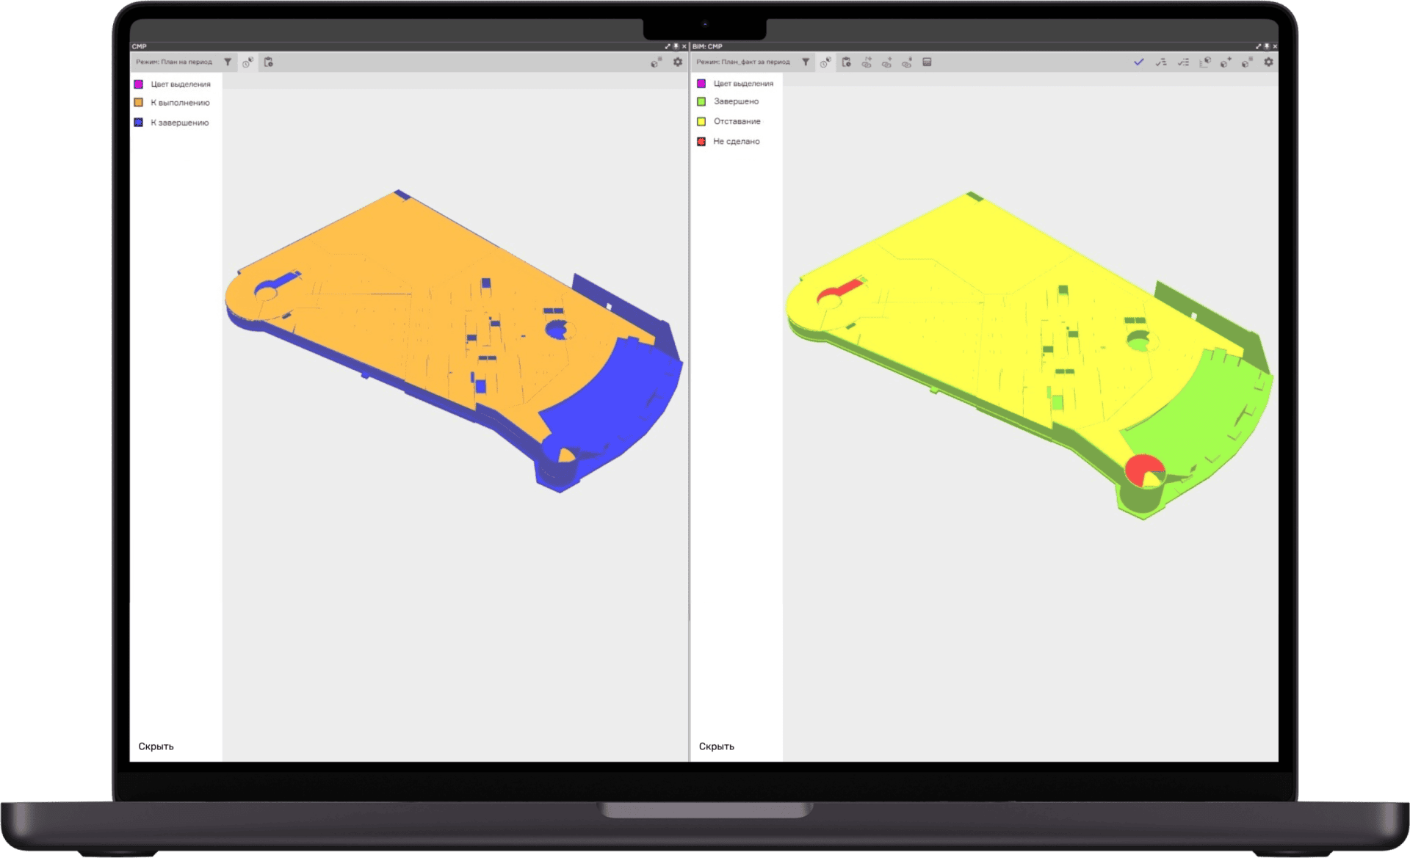
Task: Open settings gear in the left СМР panel
Action: [x=678, y=62]
